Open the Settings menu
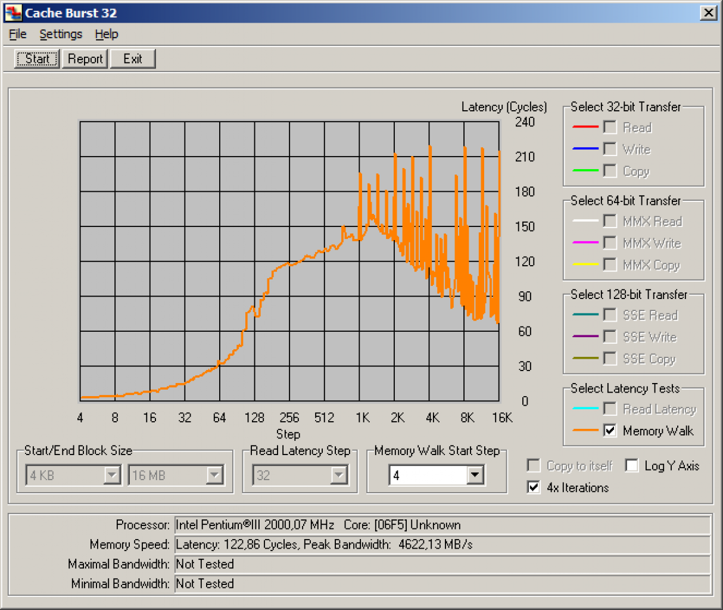Viewport: 723px width, 610px height. pyautogui.click(x=61, y=34)
